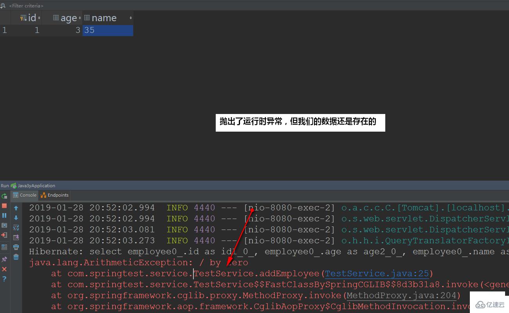Click the log line timestamped 20:52:03.081
The image size is (509, 313).
pyautogui.click(x=269, y=230)
